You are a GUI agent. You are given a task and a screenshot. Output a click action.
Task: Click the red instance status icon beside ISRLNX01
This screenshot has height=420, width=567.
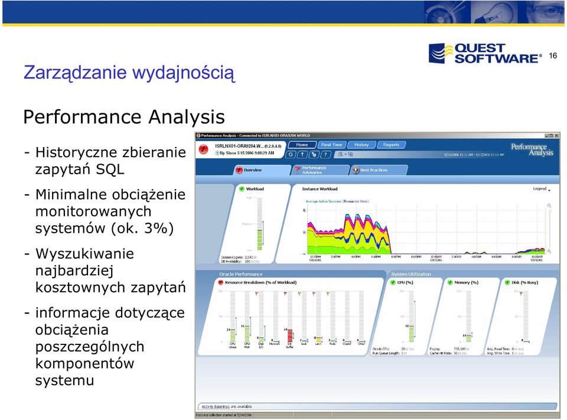(x=204, y=149)
